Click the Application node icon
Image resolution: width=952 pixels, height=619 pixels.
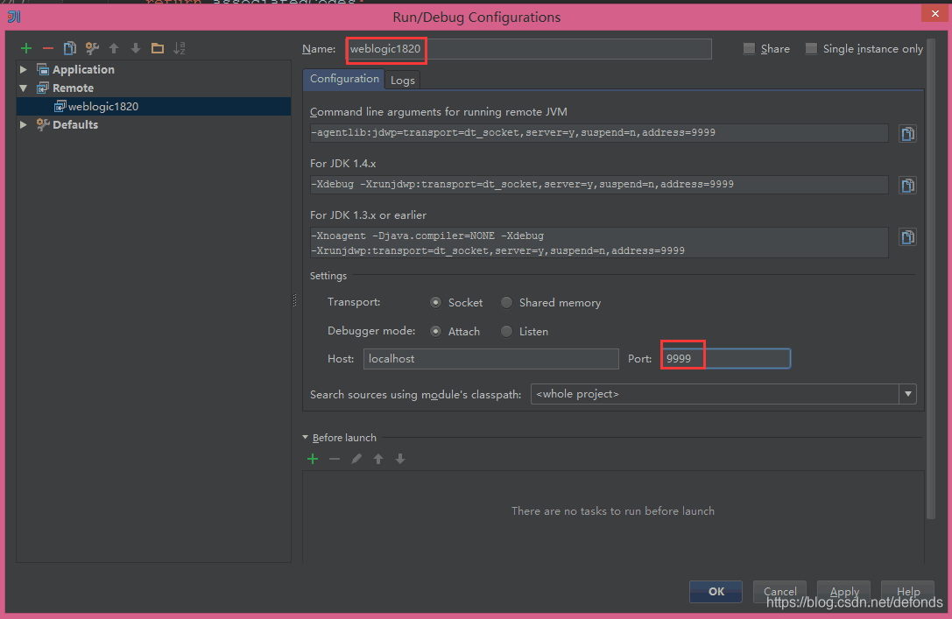(43, 69)
